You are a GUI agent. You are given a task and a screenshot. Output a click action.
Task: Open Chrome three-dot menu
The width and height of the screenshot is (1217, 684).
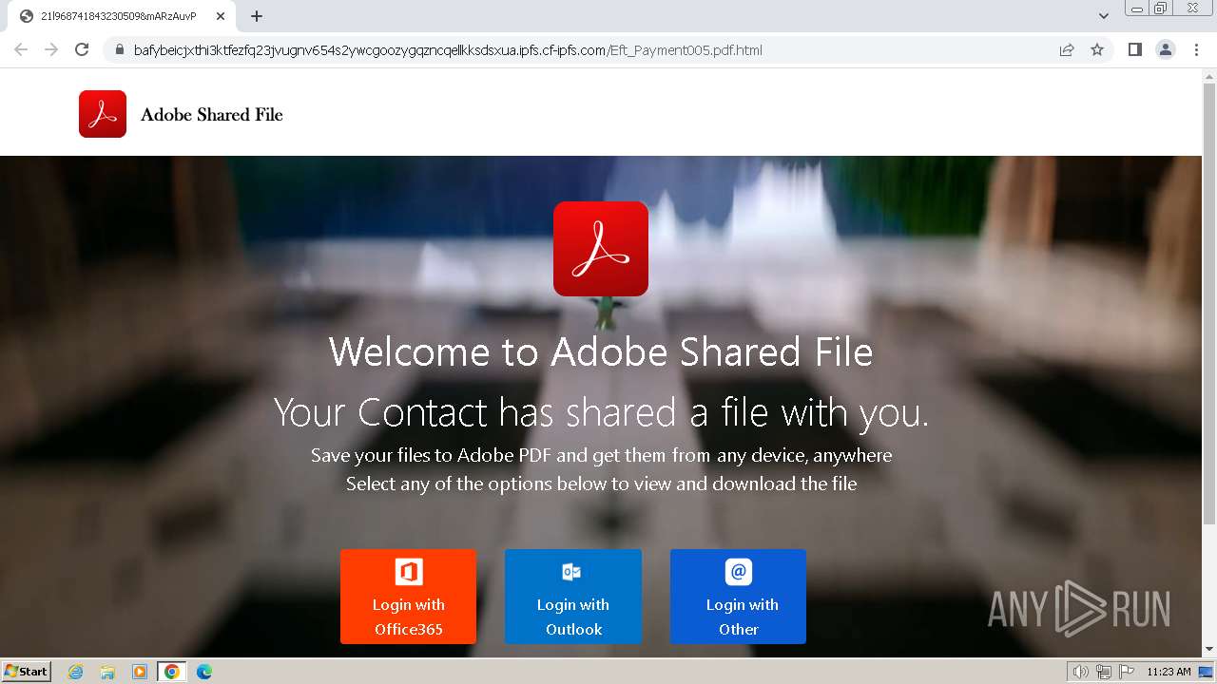[1196, 49]
